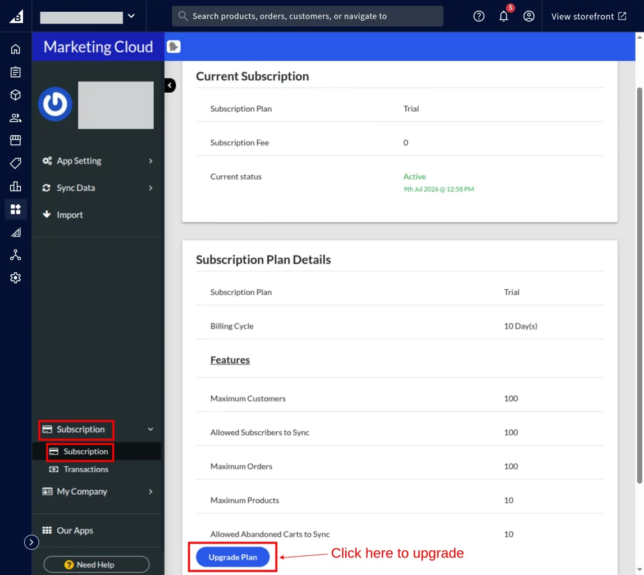The height and width of the screenshot is (575, 644).
Task: Expand the App Setting menu
Action: click(97, 161)
